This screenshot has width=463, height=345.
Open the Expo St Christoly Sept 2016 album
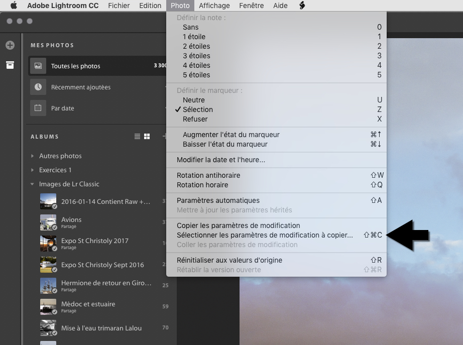click(102, 264)
